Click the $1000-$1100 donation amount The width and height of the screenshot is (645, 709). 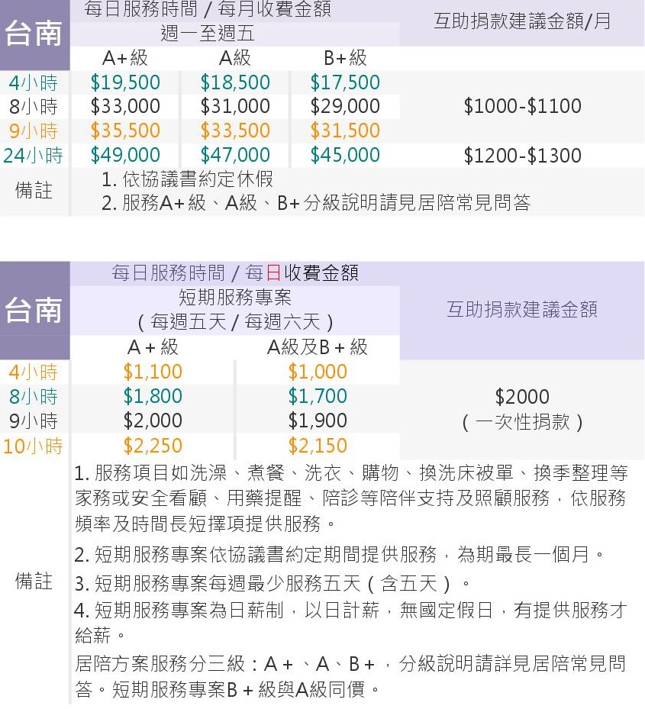[x=523, y=106]
